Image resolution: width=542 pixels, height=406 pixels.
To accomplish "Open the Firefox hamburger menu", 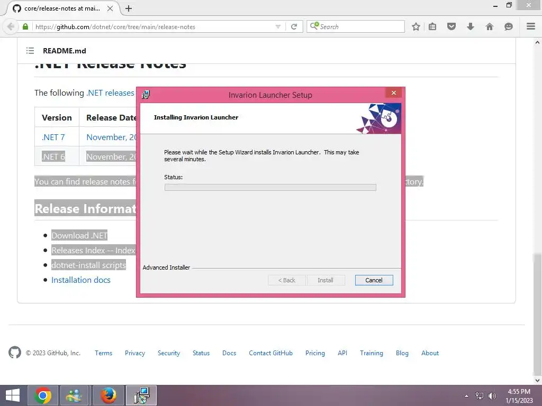I will tap(531, 26).
